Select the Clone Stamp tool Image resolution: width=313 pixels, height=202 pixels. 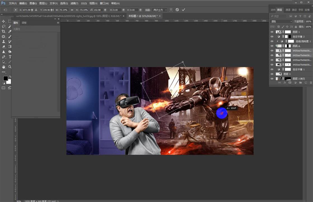pos(4,41)
